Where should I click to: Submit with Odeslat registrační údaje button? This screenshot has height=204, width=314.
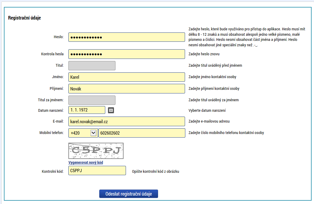[129, 194]
